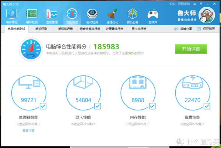
Task: Uncheck the 内存性能 test checkbox
Action: point(152,106)
